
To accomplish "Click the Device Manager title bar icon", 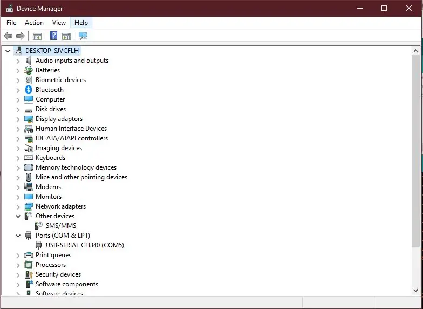I will coord(10,8).
